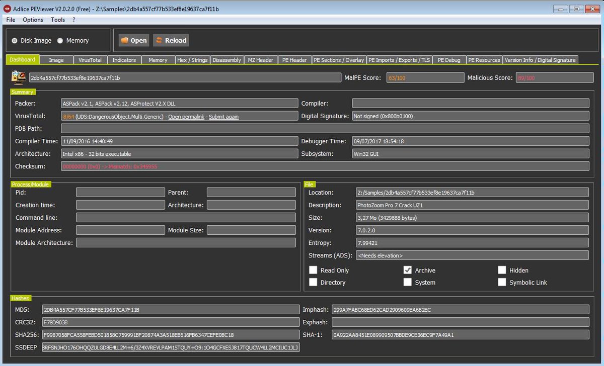Click the MD5 hash field
This screenshot has width=604, height=366.
(171, 309)
